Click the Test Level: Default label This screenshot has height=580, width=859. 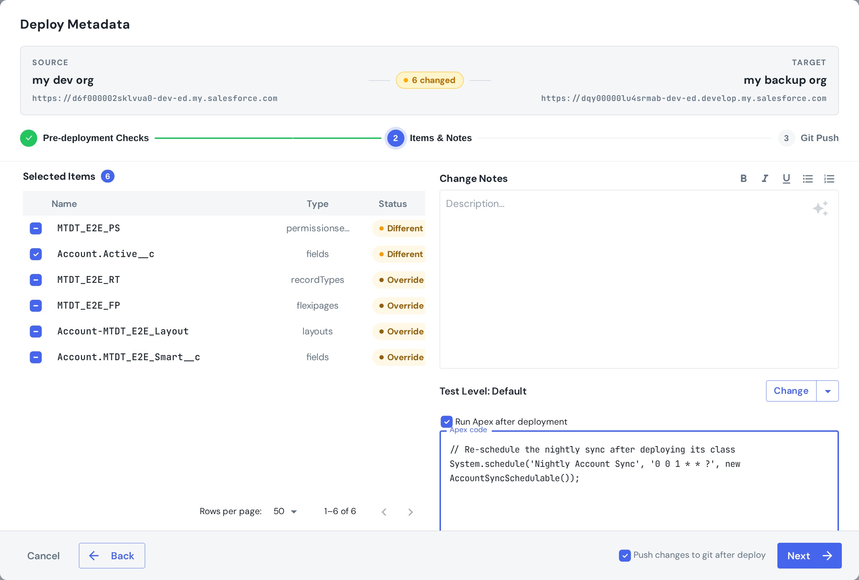pos(483,391)
